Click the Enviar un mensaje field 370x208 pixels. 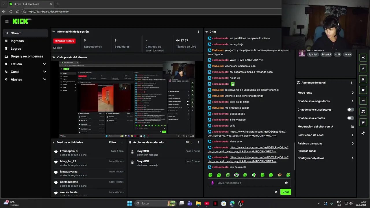[249, 183]
